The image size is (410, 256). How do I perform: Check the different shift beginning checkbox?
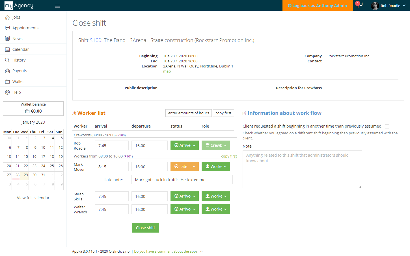click(387, 126)
